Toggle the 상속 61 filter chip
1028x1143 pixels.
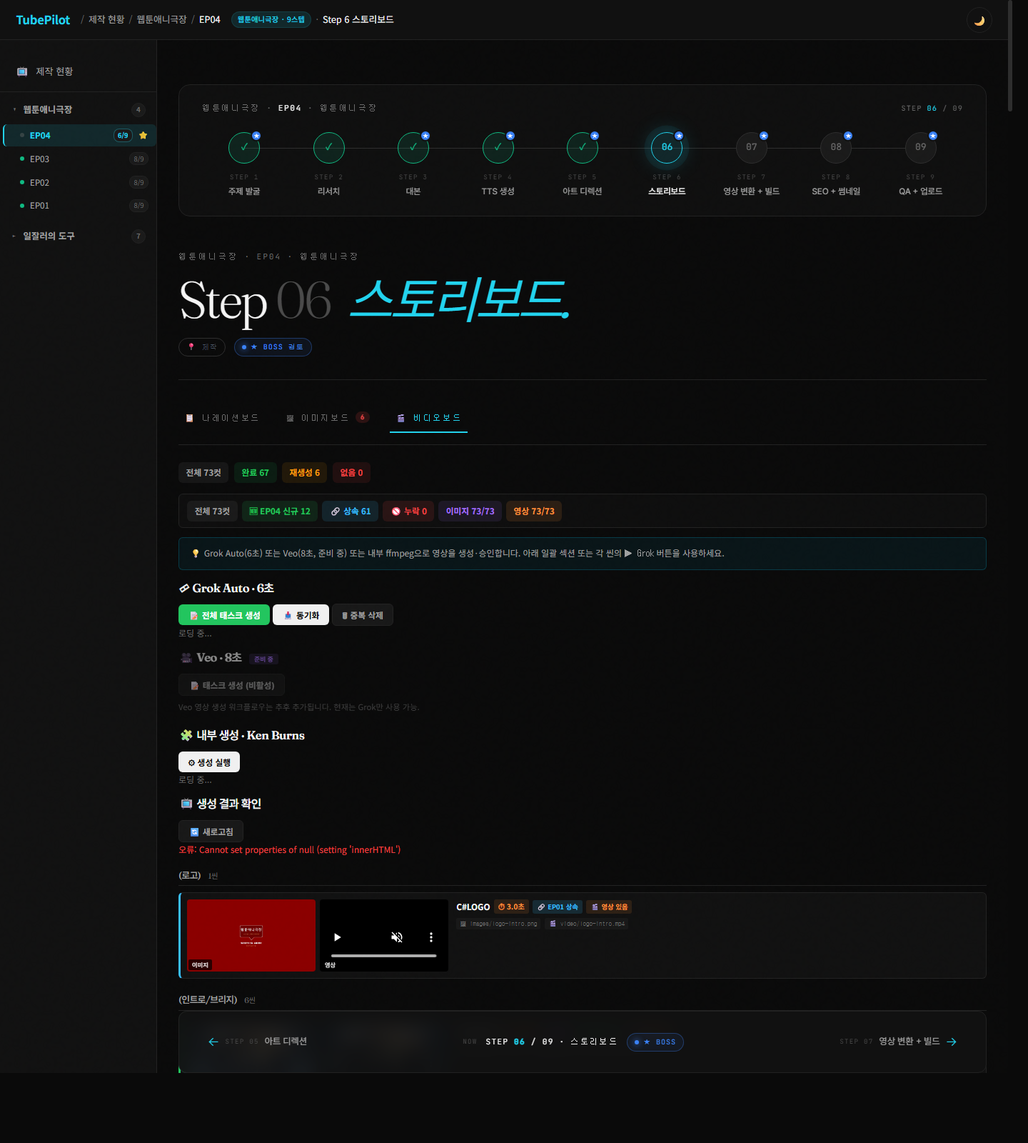point(351,511)
